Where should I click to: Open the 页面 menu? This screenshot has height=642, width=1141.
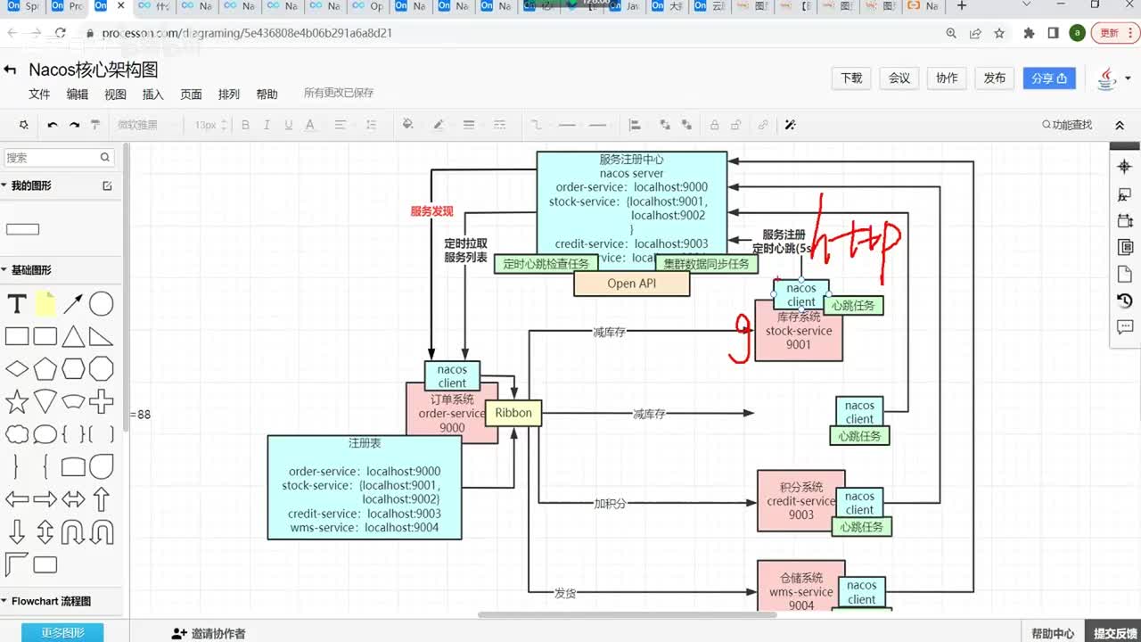point(191,94)
